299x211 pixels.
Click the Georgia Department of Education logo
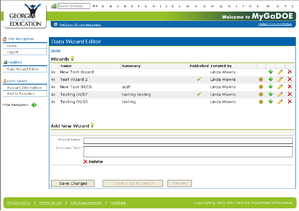pyautogui.click(x=25, y=16)
